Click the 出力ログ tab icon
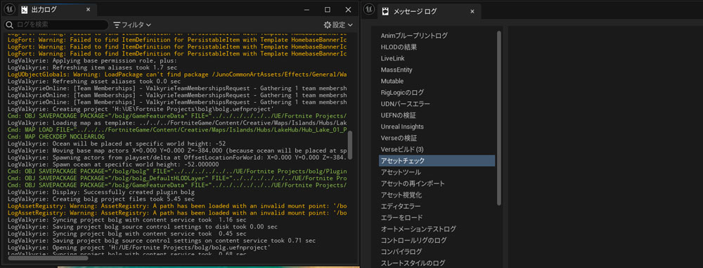Viewport: 703px width, 268px height. click(25, 10)
